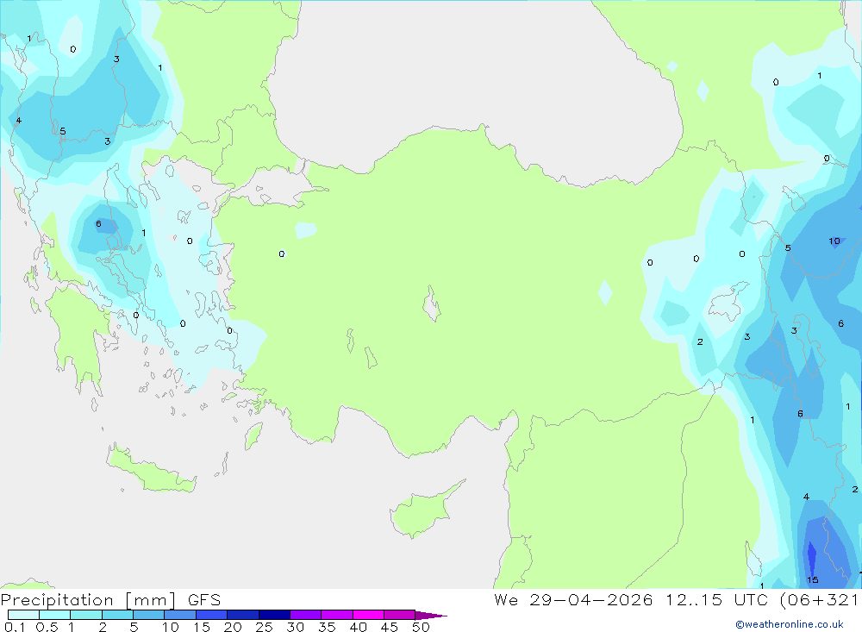Screen dimensions: 862x632
Task: Click the 1–2 mm legend swatch
Action: tap(86, 615)
